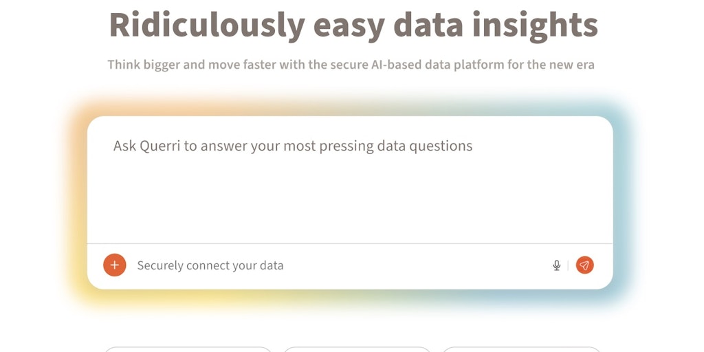Start voice dictation using the mic icon
This screenshot has height=352, width=704.
coord(556,265)
